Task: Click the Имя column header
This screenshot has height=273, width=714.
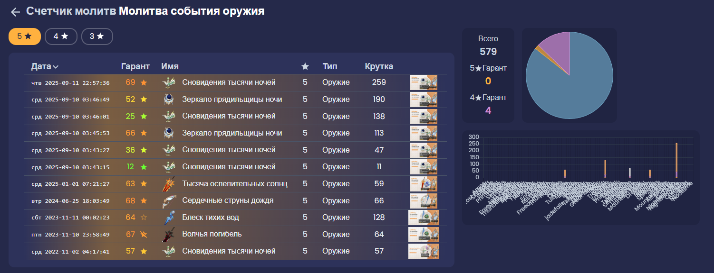Action: coord(170,66)
